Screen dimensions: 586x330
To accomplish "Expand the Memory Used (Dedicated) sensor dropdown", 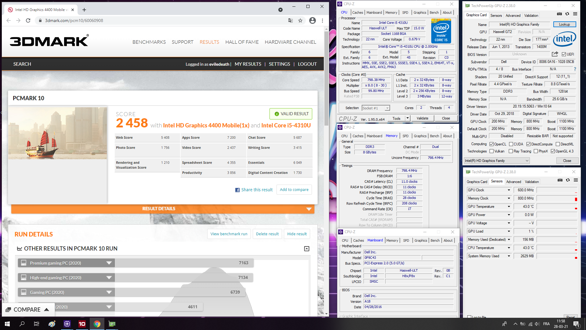I will (509, 240).
